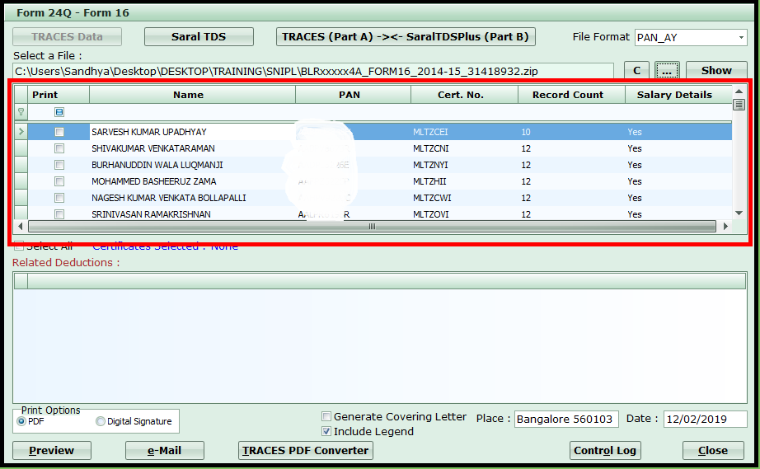Screen dimensions: 760x469
Task: Select Digital Signature print option
Action: coord(101,421)
